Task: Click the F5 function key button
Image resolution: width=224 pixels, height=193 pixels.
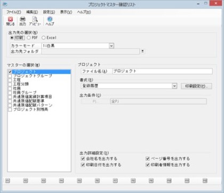Action: point(79,181)
